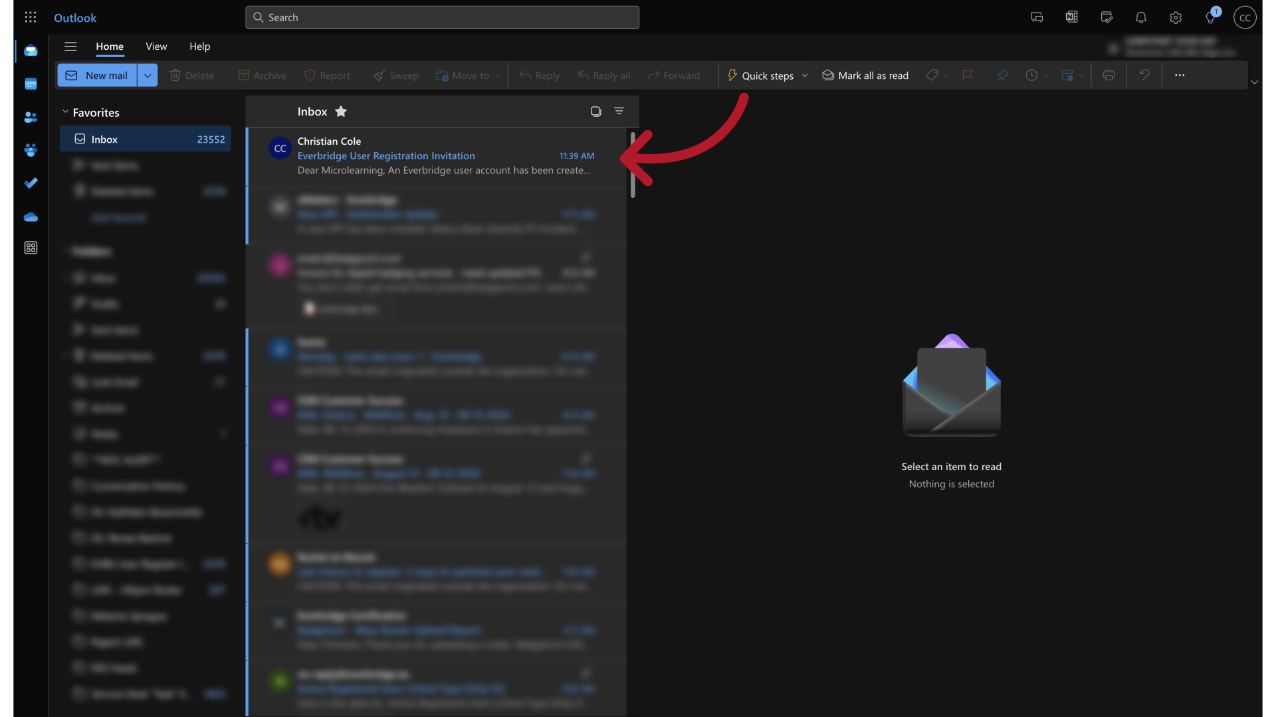Screen dimensions: 1276x717
Task: Open the Help tab
Action: pos(199,46)
